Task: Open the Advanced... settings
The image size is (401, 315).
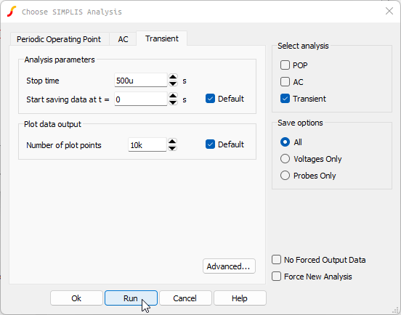Action: (229, 266)
